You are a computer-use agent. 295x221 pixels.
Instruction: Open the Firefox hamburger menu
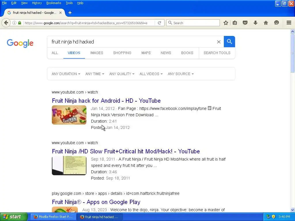pyautogui.click(x=289, y=23)
